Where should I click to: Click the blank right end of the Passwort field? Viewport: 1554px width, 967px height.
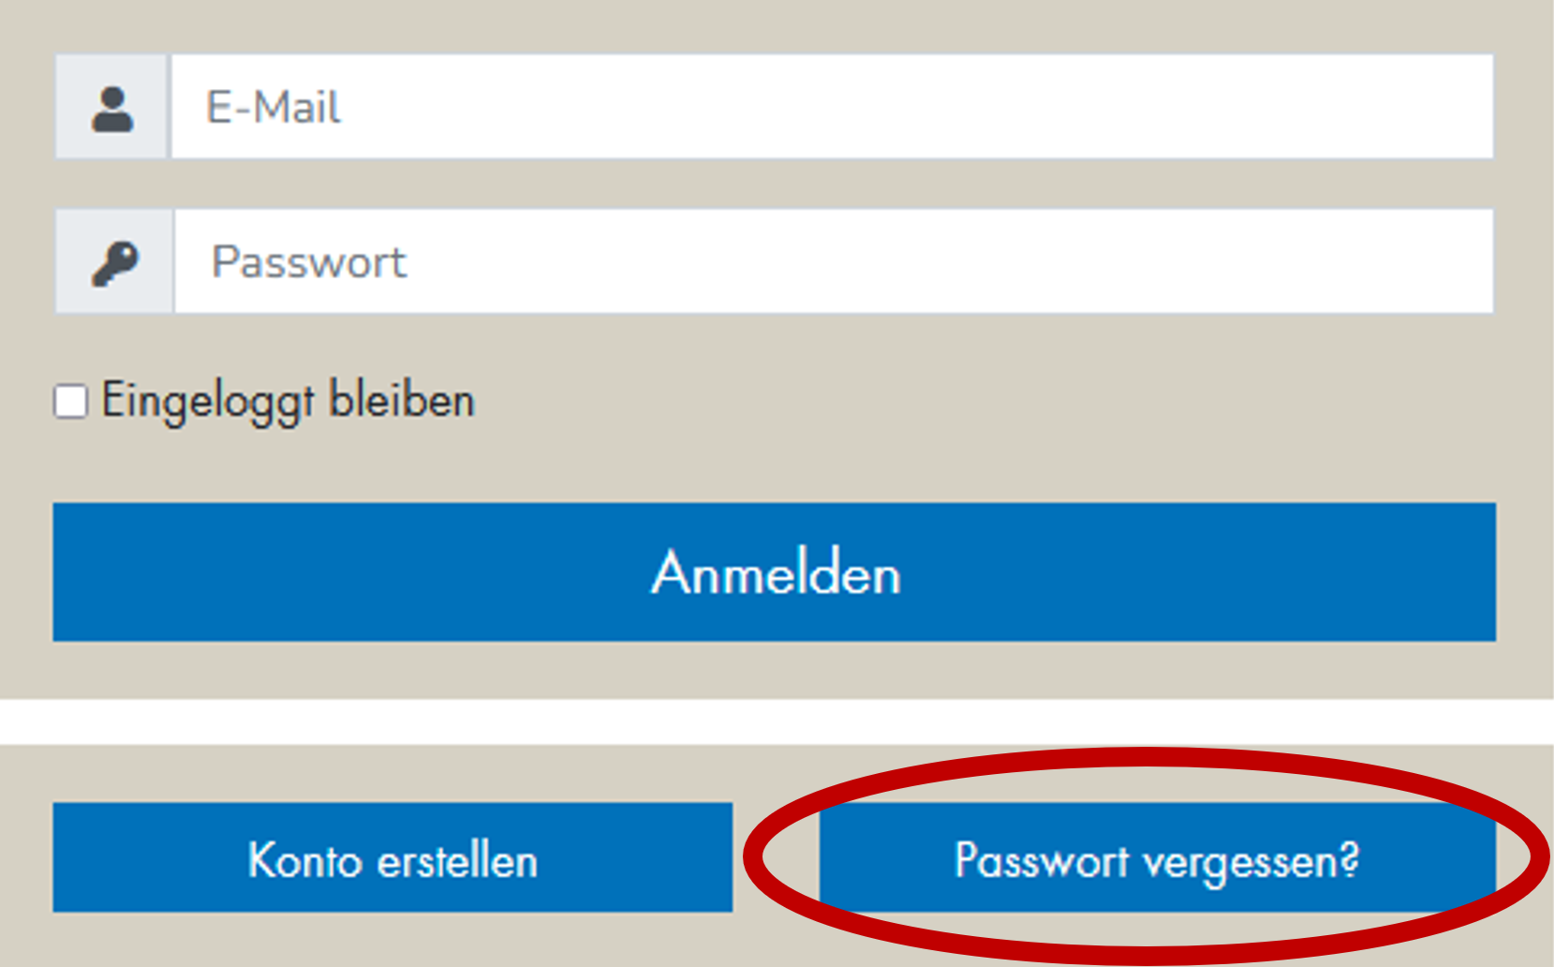pyautogui.click(x=1358, y=261)
